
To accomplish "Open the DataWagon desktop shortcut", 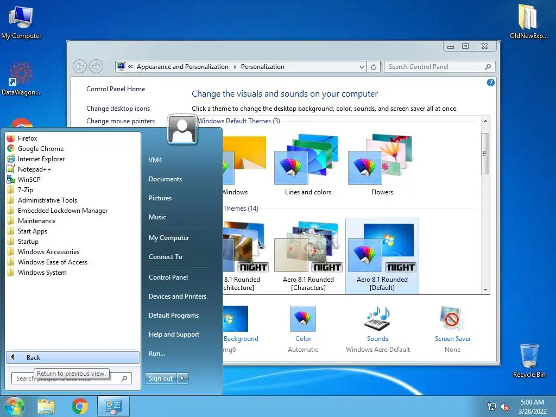I will pos(21,79).
